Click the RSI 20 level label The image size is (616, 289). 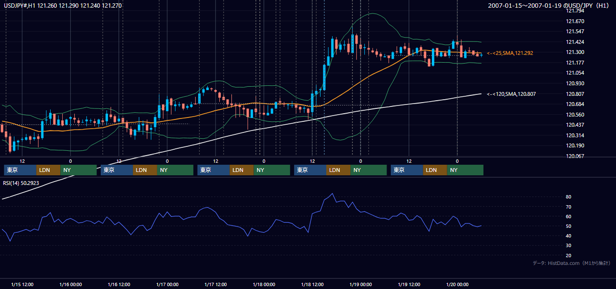(x=568, y=255)
